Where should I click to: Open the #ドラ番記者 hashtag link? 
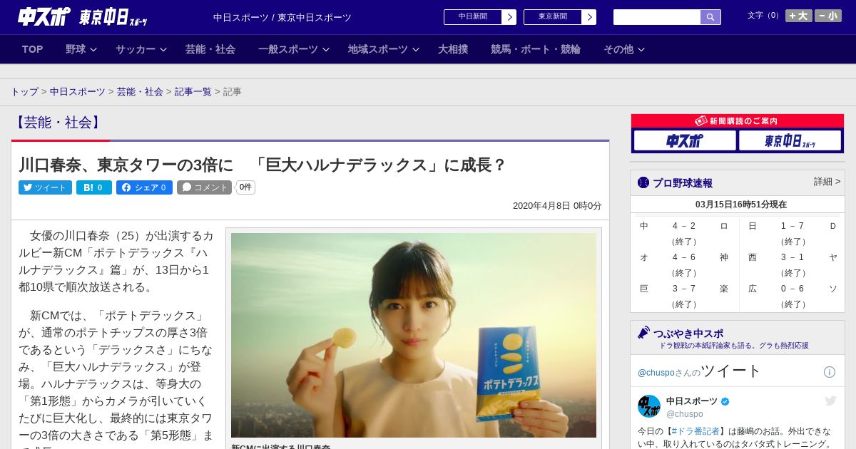[x=695, y=431]
